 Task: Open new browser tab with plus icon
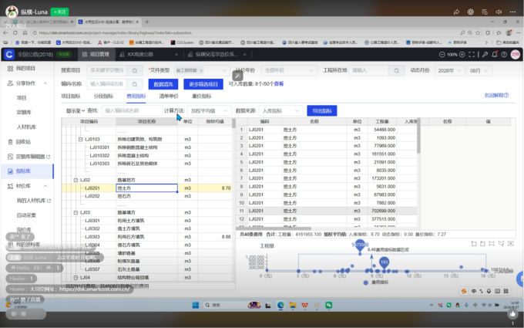coord(146,22)
